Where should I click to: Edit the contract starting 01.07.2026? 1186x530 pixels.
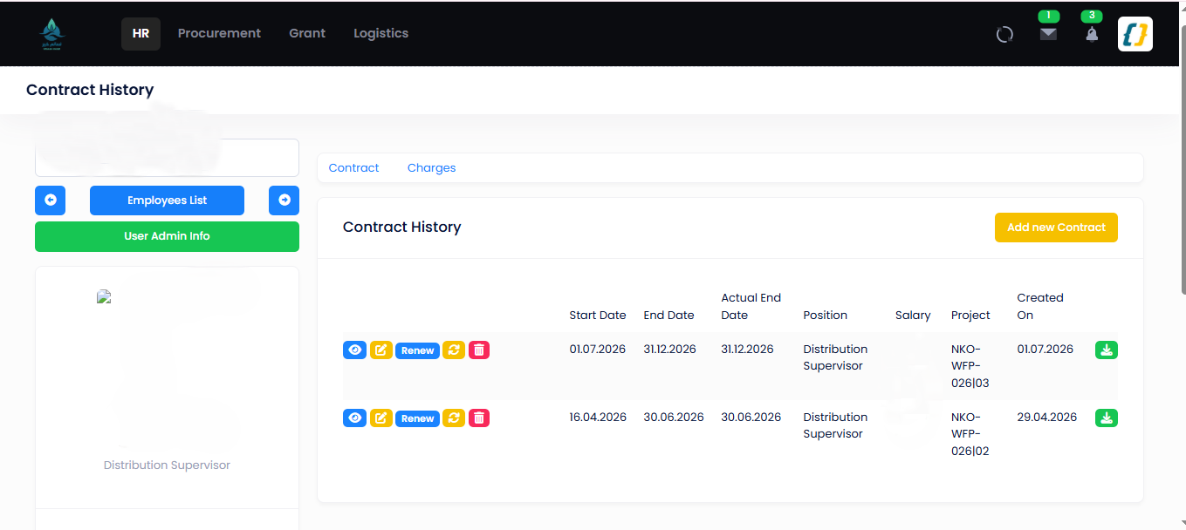coord(381,350)
